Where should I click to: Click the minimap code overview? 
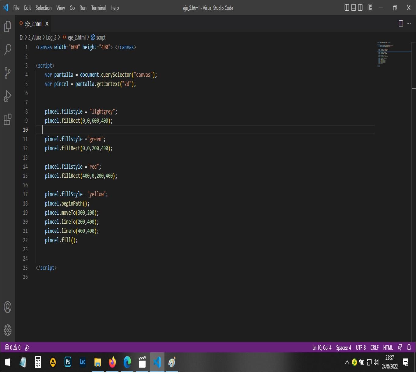(394, 54)
